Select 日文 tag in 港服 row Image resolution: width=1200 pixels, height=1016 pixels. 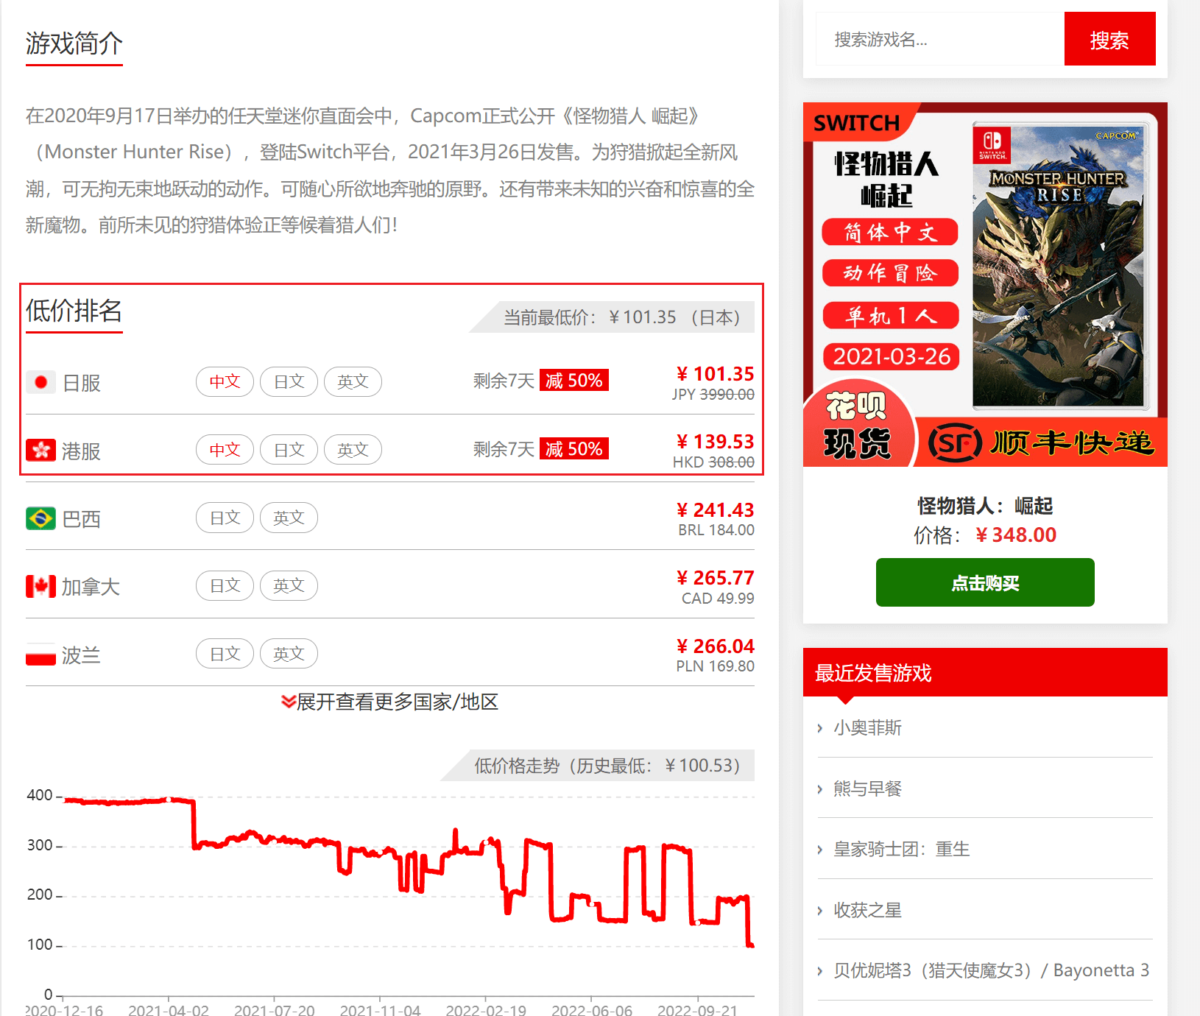[289, 450]
